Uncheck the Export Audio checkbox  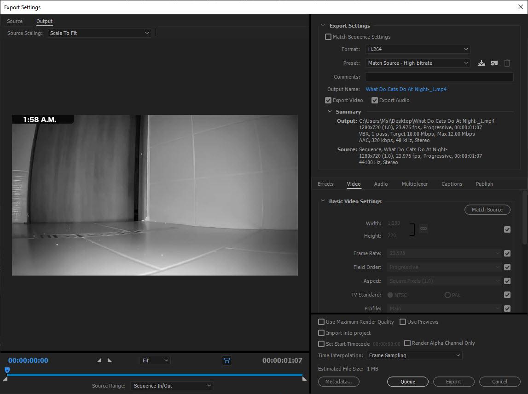(374, 100)
